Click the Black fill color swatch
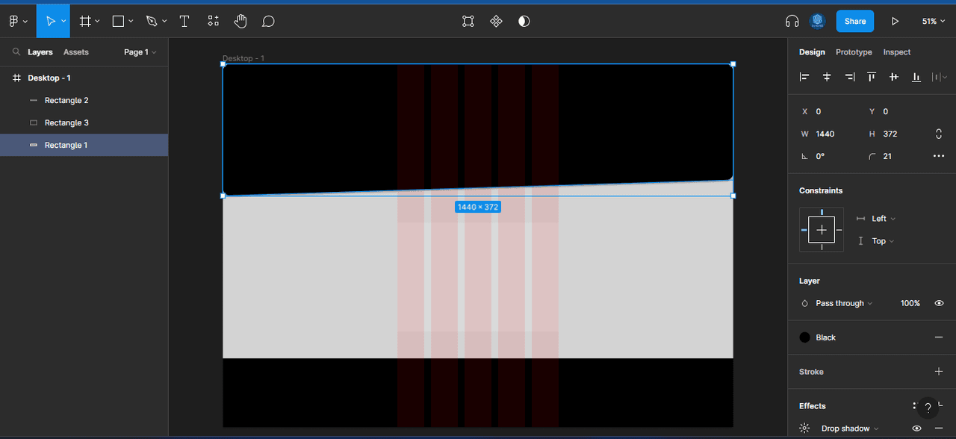956x439 pixels. pyautogui.click(x=804, y=337)
